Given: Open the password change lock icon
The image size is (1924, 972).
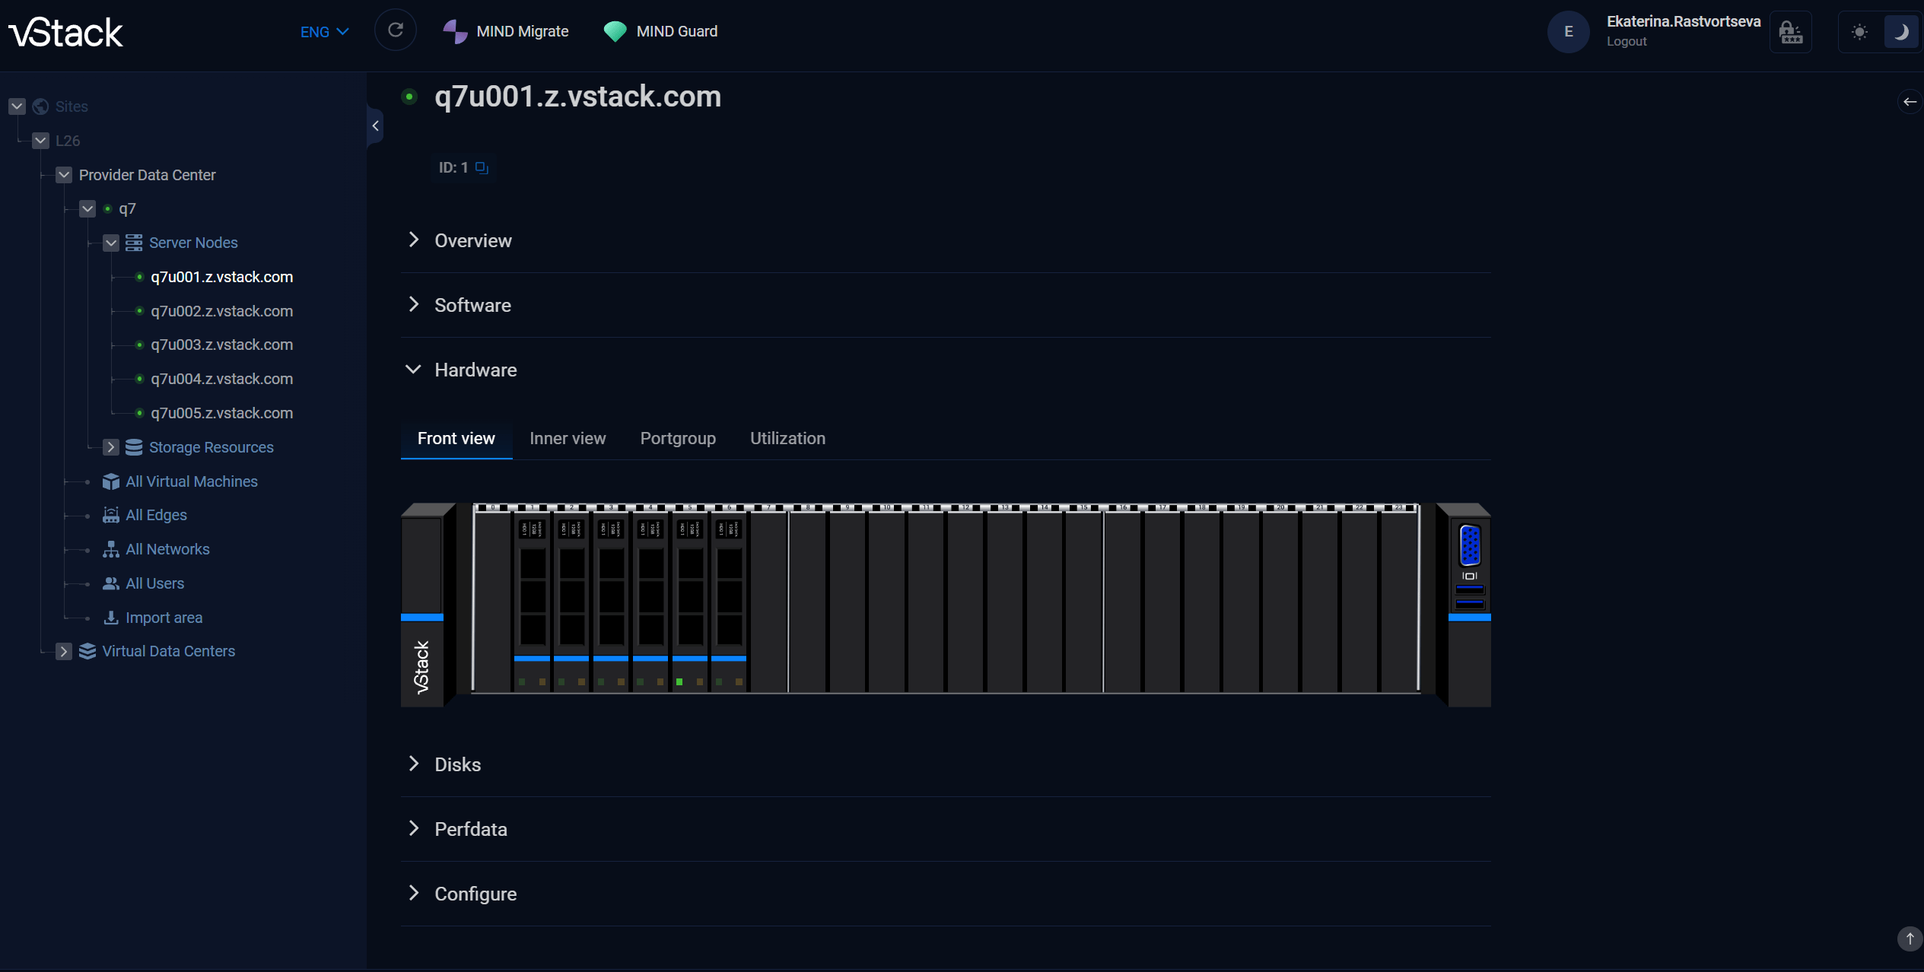Looking at the screenshot, I should point(1790,32).
